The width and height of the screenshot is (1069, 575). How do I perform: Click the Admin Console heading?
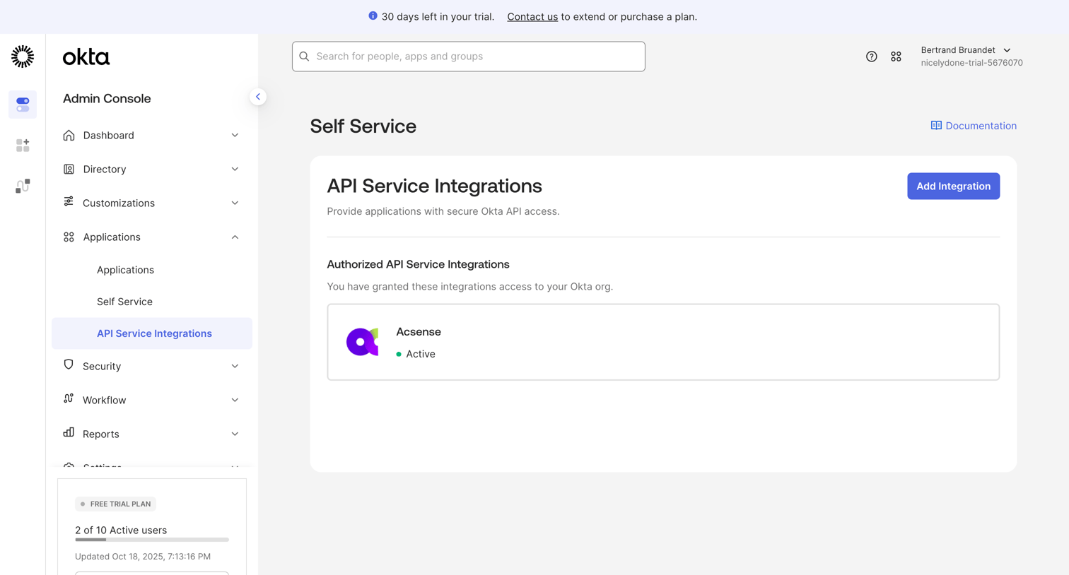pyautogui.click(x=107, y=98)
